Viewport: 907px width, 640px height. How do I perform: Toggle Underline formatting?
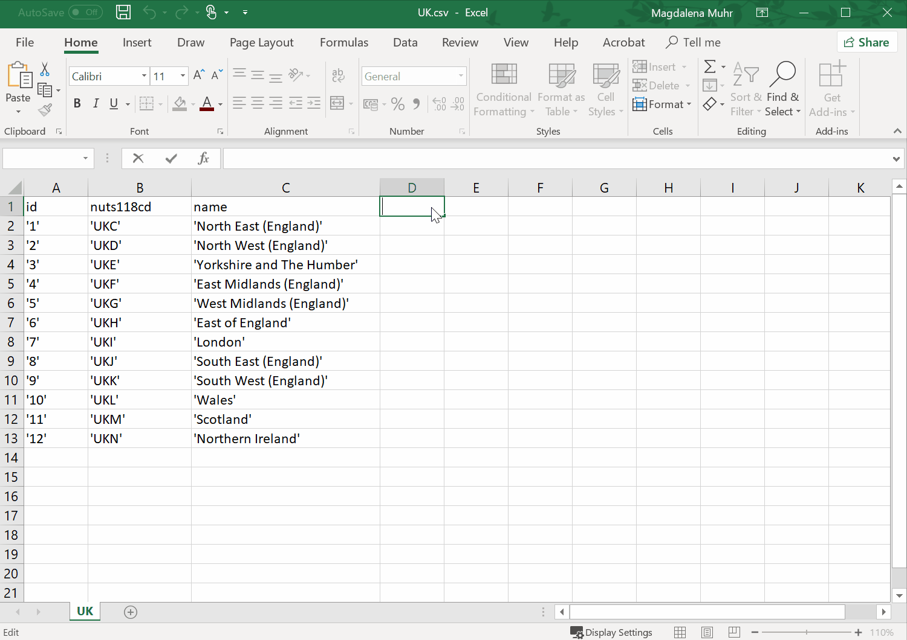[114, 103]
